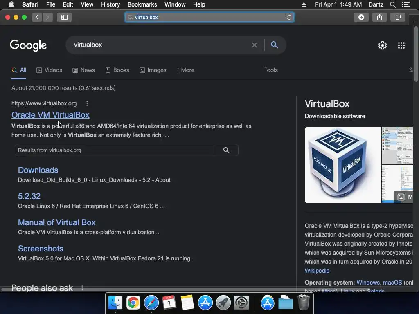Open Notification Center list icon
The width and height of the screenshot is (419, 314).
click(x=405, y=4)
